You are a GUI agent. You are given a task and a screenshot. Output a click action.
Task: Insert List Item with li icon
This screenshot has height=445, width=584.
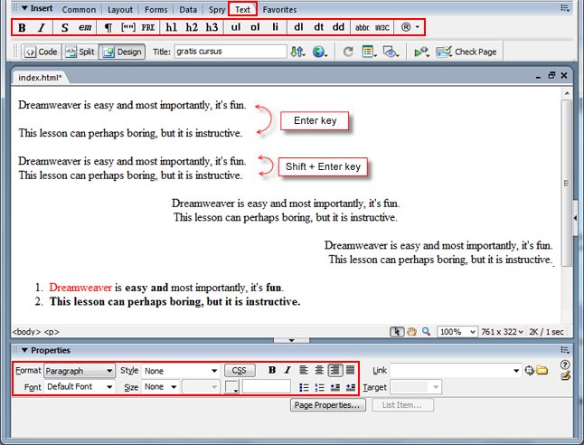(x=275, y=27)
